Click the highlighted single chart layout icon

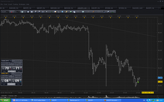pos(28,12)
